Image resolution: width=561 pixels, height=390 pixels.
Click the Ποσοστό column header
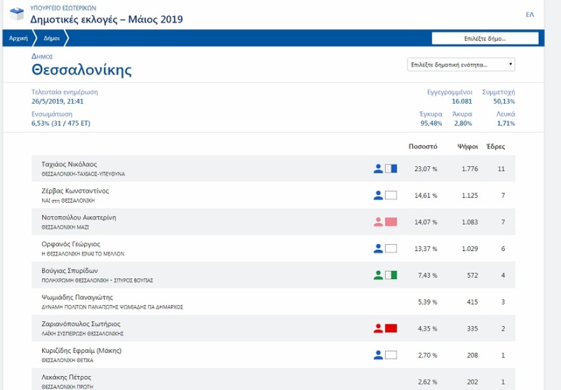click(x=423, y=147)
